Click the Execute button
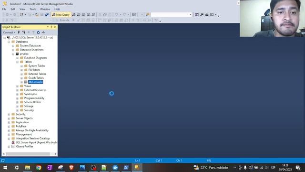This screenshot has width=305, height=172. pos(62,20)
